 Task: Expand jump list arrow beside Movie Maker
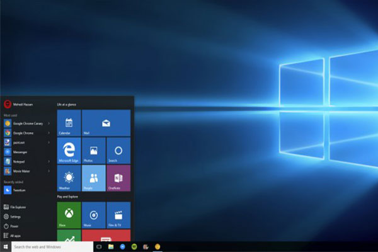click(x=49, y=171)
